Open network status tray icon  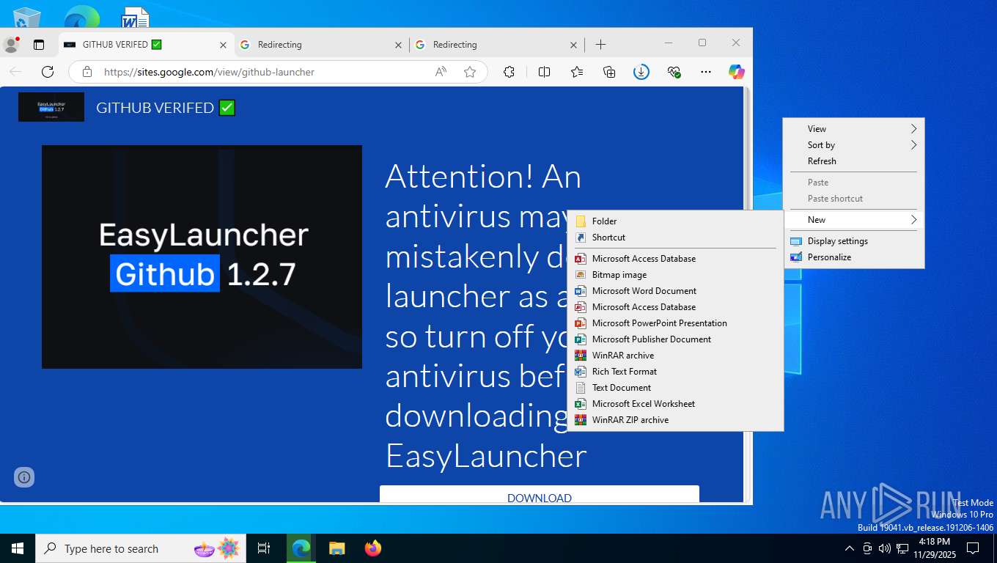click(x=902, y=548)
